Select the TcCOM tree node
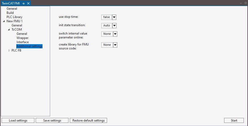Screen dimensions: 248x126 point(17,30)
